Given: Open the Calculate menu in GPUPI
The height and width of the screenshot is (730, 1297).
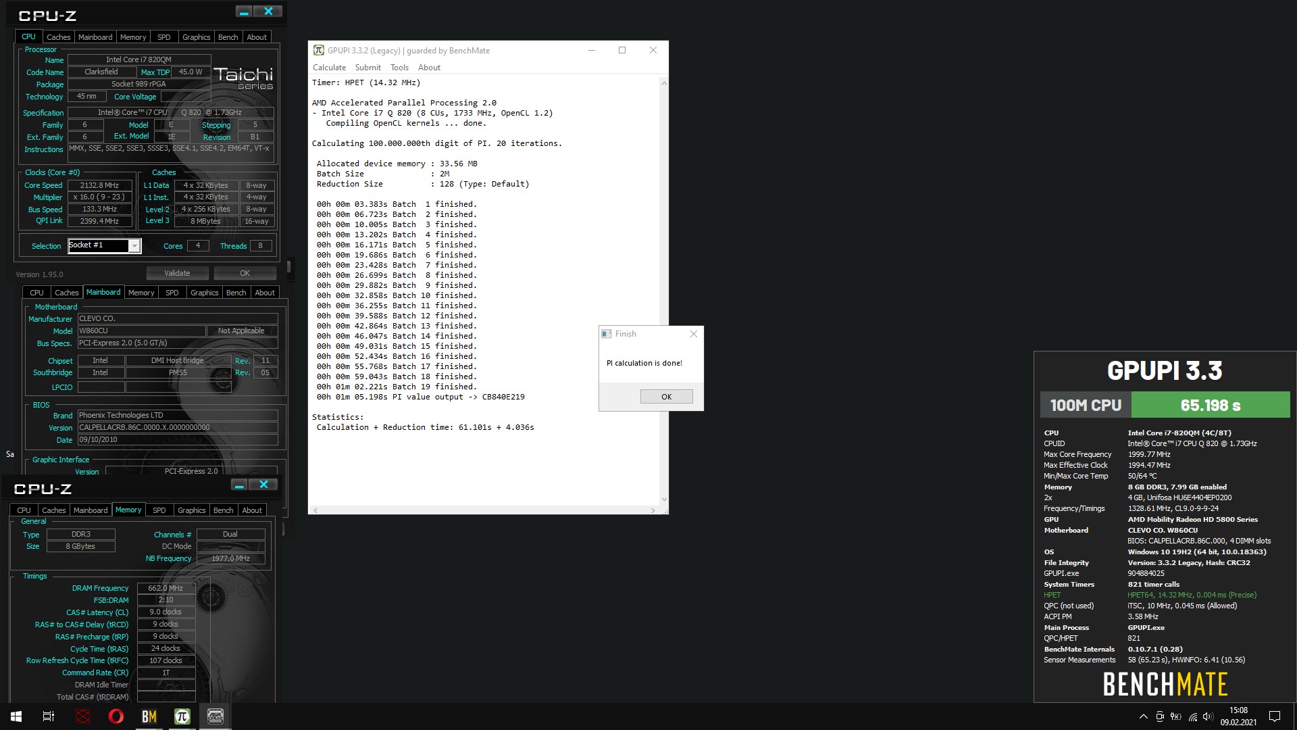Looking at the screenshot, I should [x=329, y=68].
